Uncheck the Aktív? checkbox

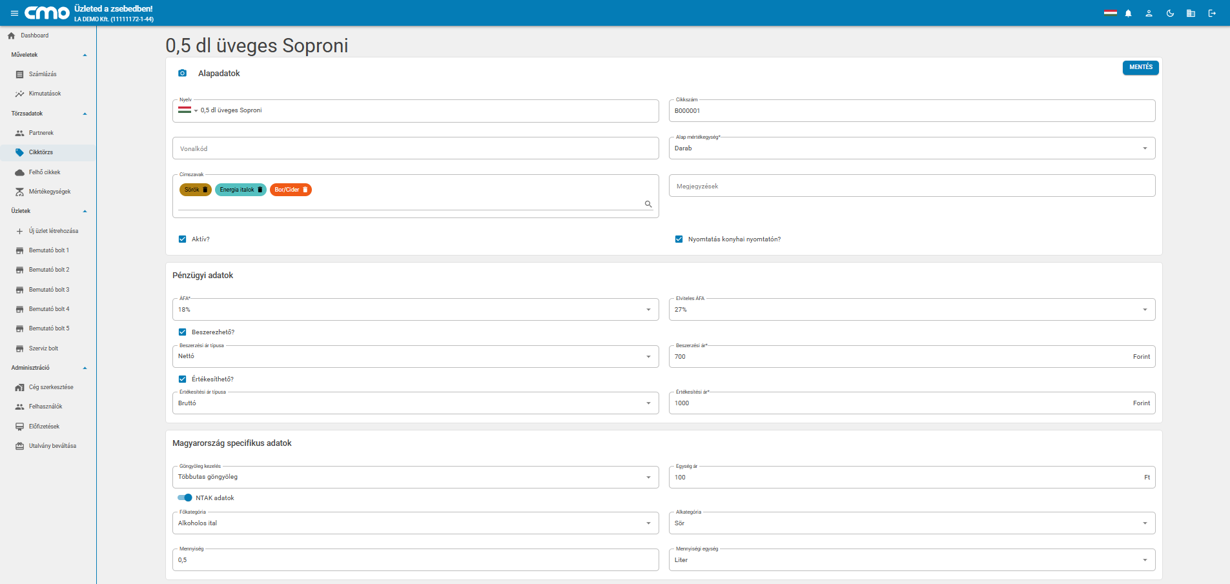click(x=183, y=239)
